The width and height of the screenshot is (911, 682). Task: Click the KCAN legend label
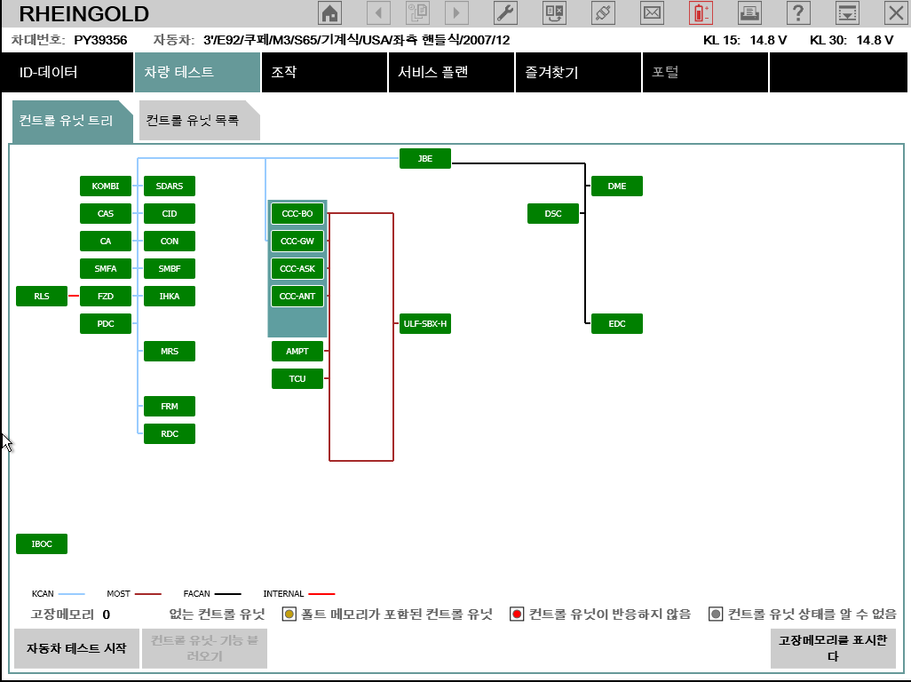coord(43,594)
